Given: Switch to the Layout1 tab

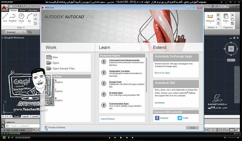Looking at the screenshot, I should (25, 117).
